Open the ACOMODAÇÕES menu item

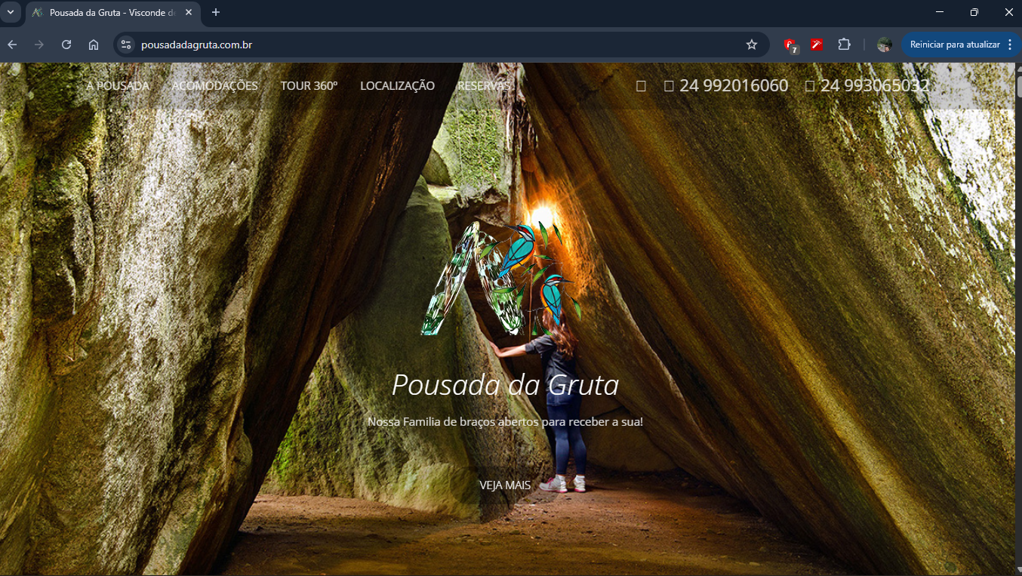(215, 86)
